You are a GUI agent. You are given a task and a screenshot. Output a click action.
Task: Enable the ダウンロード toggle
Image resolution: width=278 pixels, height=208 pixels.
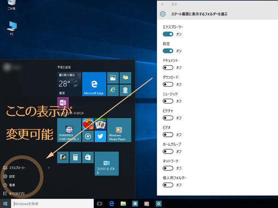click(168, 84)
